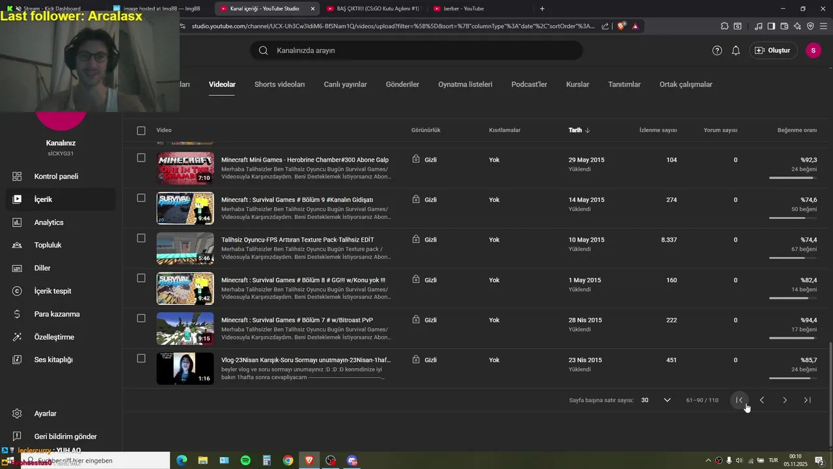Select checkbox for Bölüm 8 # GG!!! video
This screenshot has height=469, width=833.
tap(141, 278)
